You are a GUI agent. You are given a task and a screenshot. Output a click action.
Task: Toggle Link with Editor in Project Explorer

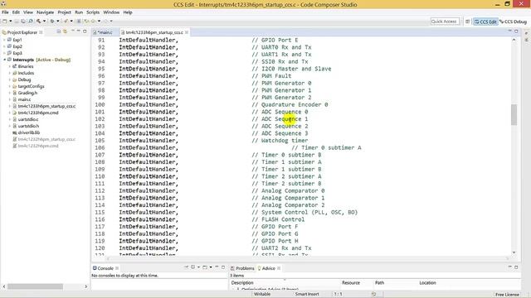pos(65,31)
